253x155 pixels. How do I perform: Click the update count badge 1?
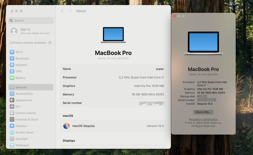(x=50, y=43)
